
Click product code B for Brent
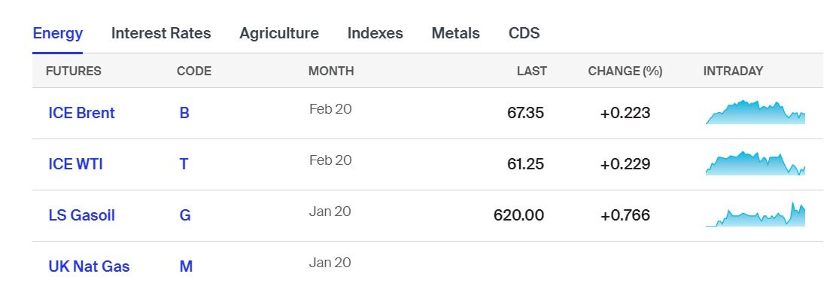(184, 113)
